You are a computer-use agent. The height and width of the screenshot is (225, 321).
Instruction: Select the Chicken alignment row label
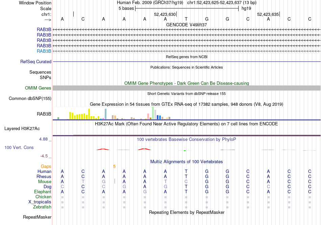coord(43,197)
